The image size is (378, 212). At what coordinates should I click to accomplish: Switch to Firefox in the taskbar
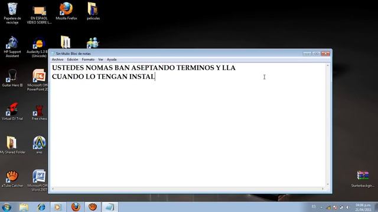76,207
